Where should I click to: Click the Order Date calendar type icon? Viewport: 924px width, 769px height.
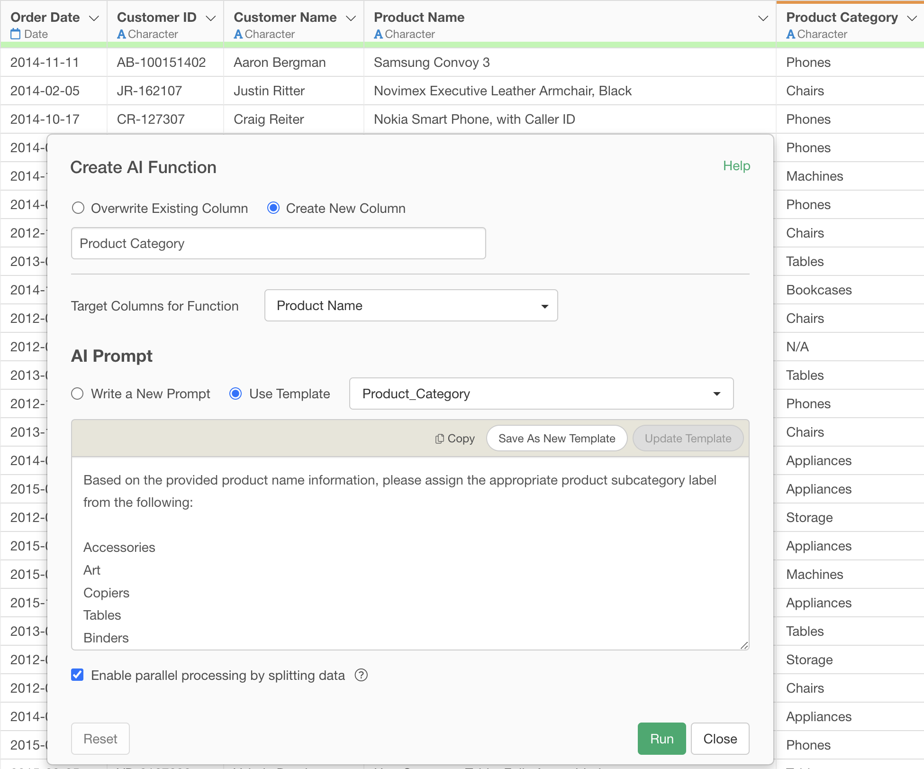pos(16,34)
